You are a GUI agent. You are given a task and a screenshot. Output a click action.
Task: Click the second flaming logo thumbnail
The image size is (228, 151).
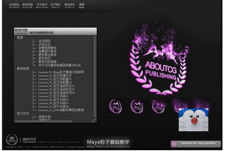137,106
